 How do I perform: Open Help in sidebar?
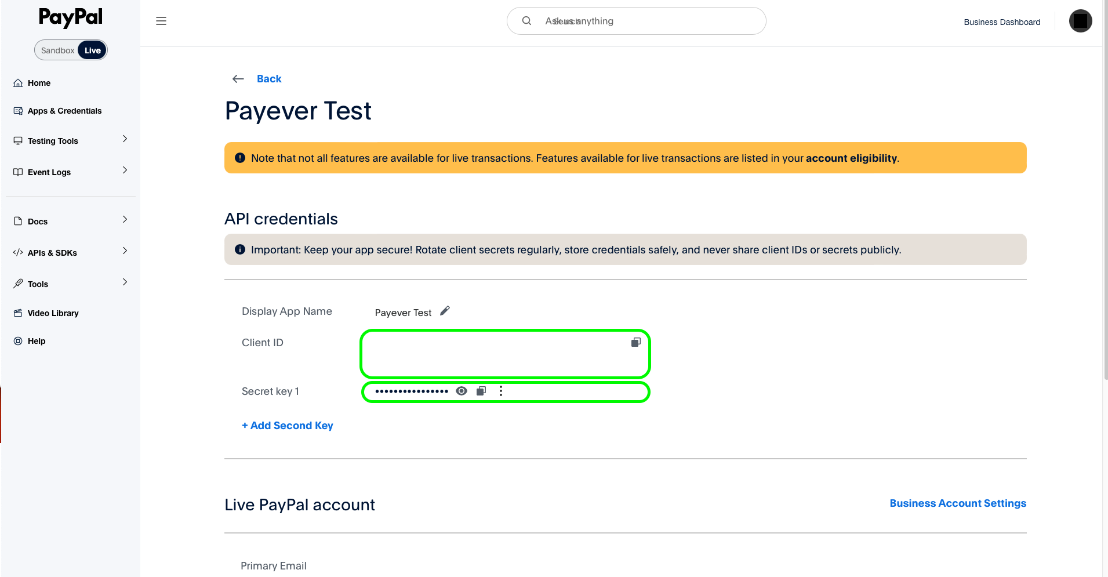[37, 341]
